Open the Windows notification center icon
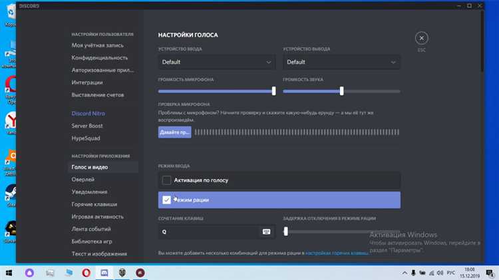This screenshot has height=280, width=499. 490,273
